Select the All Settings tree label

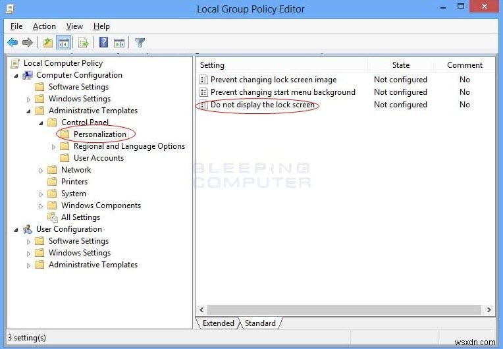pos(80,217)
